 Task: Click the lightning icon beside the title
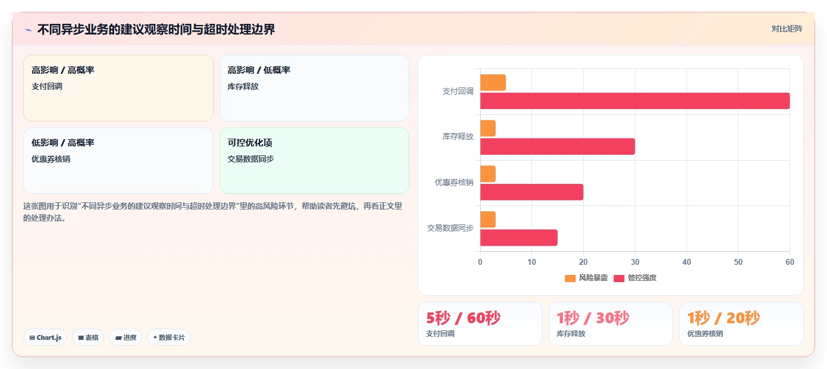pyautogui.click(x=28, y=30)
